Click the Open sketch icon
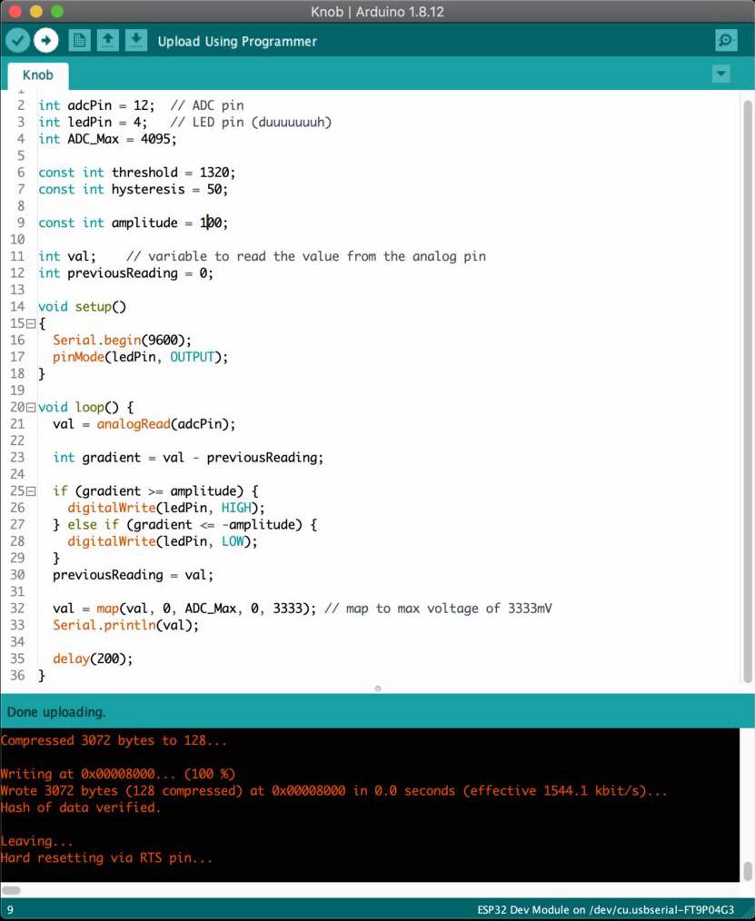 108,40
